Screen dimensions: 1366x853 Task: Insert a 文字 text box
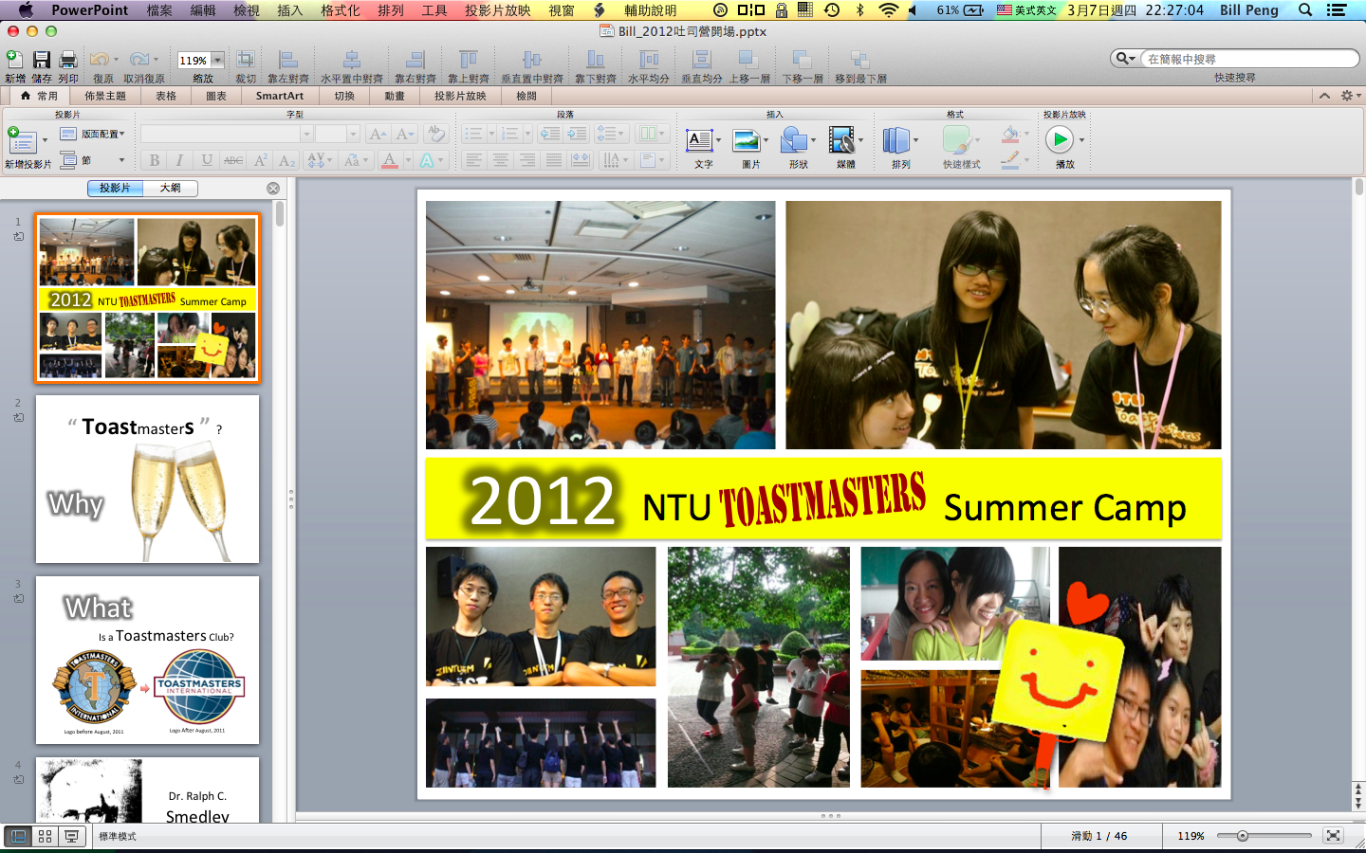[699, 141]
